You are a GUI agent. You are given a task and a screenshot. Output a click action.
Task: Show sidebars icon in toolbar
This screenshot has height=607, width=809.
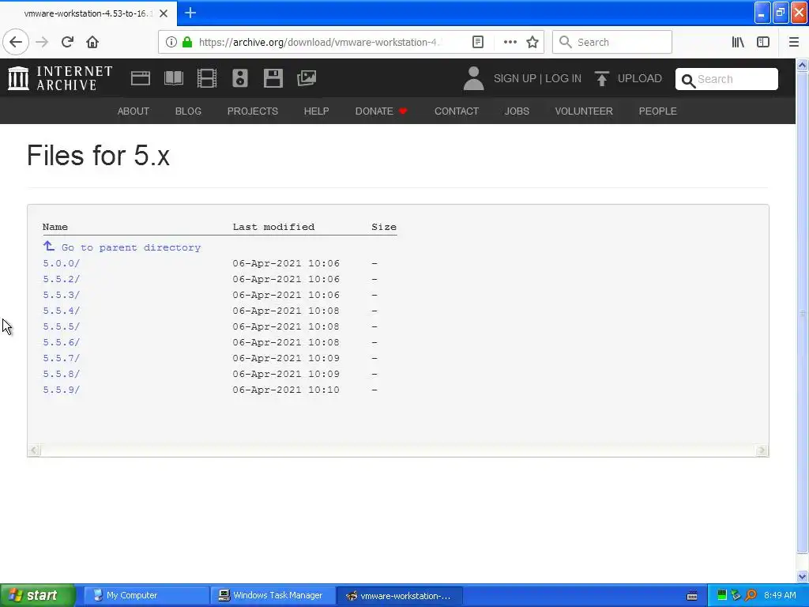pyautogui.click(x=763, y=42)
